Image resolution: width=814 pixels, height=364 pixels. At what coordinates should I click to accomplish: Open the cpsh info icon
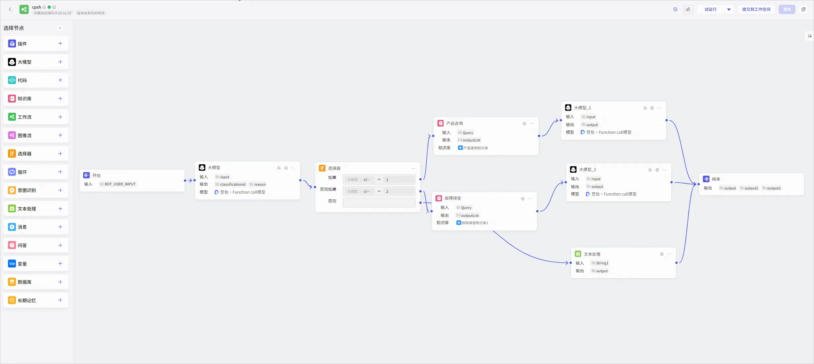click(44, 7)
